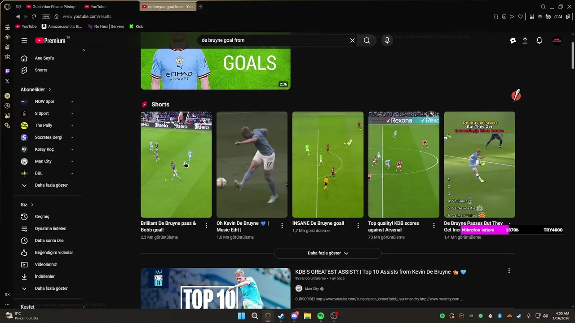Screen dimensions: 575x323
Task: Open Twitch in the Opera sidebar
Action: [7, 71]
